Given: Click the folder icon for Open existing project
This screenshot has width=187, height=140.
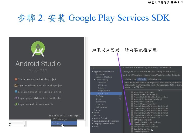Looking at the screenshot, I should coord(16,86).
